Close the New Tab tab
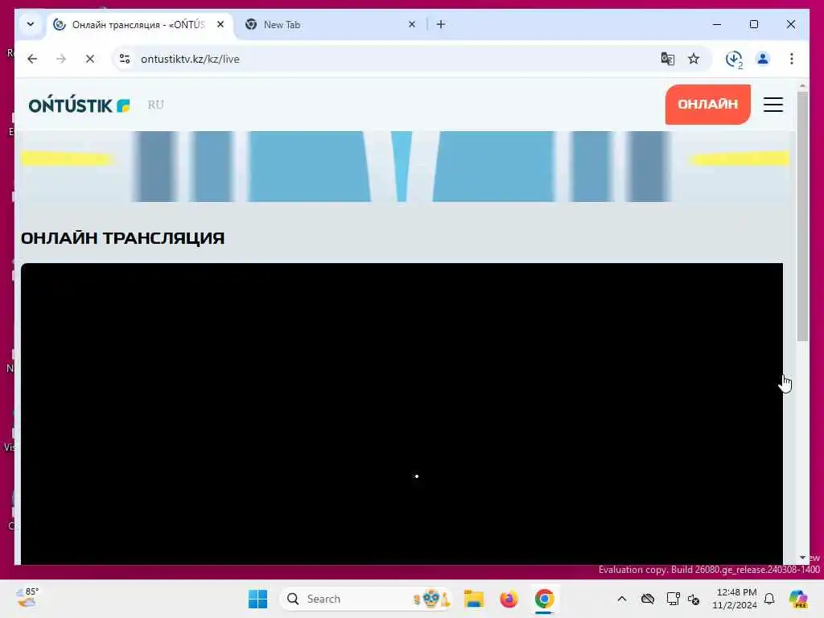This screenshot has width=824, height=618. (x=412, y=24)
